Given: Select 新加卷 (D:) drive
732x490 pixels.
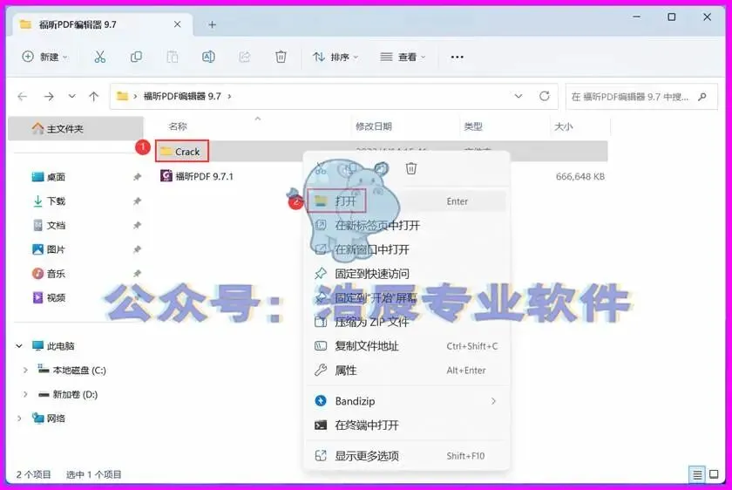Looking at the screenshot, I should pos(75,394).
